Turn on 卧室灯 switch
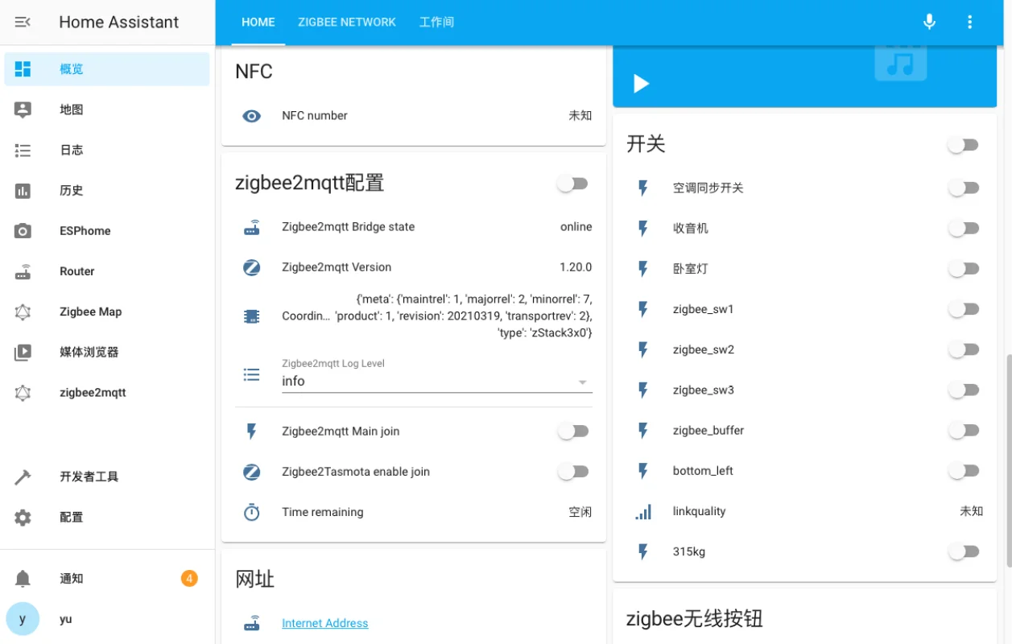Screen dimensions: 1012x644 (963, 269)
